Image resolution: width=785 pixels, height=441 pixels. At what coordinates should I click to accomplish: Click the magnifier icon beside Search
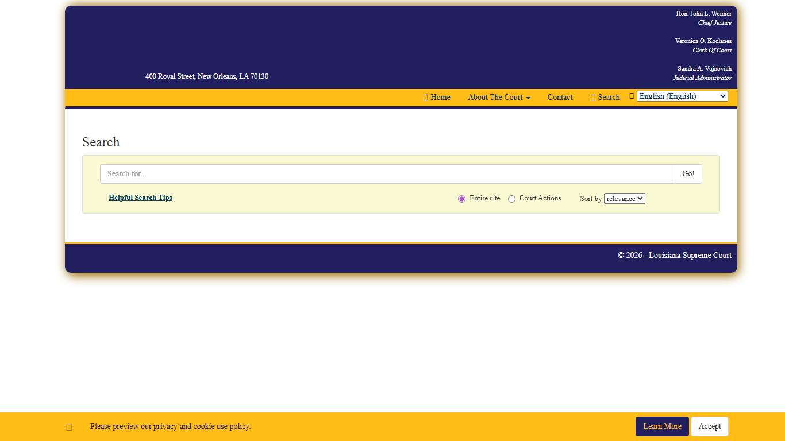tap(593, 97)
